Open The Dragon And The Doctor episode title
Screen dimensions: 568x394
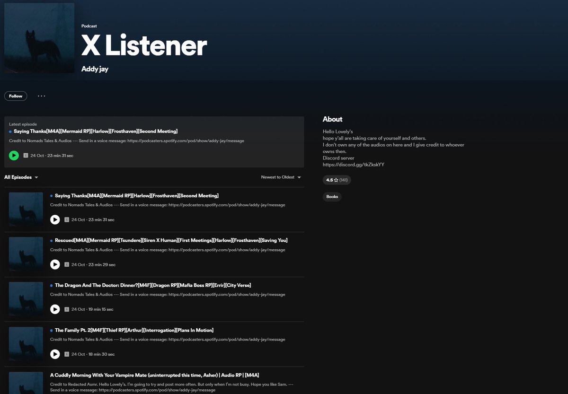[x=153, y=285]
